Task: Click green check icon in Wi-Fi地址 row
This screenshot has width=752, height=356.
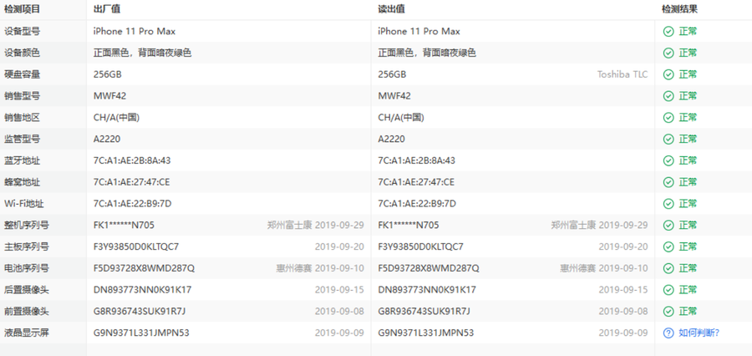Action: [668, 204]
